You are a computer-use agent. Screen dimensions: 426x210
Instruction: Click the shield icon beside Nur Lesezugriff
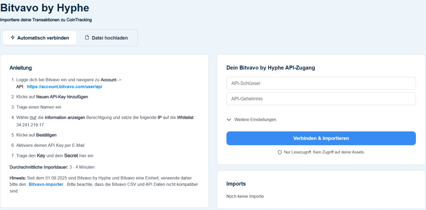tap(280, 152)
